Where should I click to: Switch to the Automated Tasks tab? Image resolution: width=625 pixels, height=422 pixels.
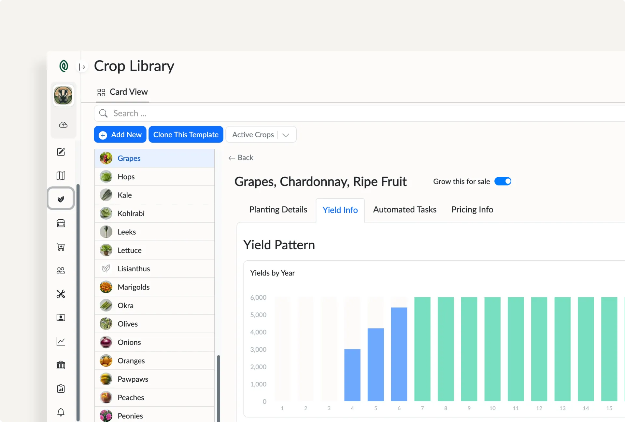point(405,210)
